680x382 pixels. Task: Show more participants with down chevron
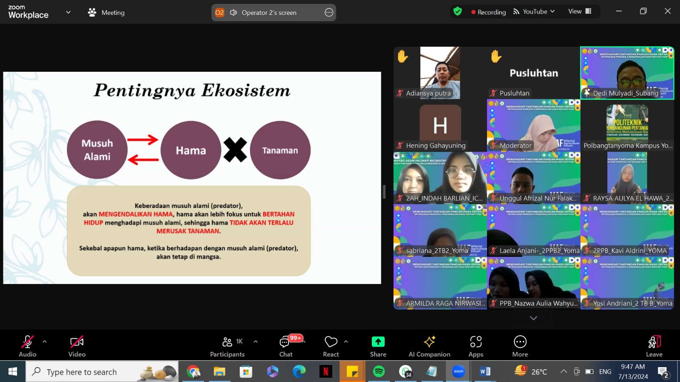[533, 318]
